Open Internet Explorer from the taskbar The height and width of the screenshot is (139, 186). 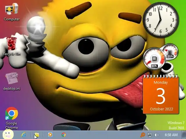24,135
